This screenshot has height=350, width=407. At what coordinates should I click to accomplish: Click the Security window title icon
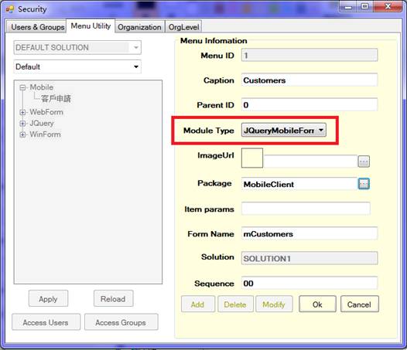pos(10,9)
